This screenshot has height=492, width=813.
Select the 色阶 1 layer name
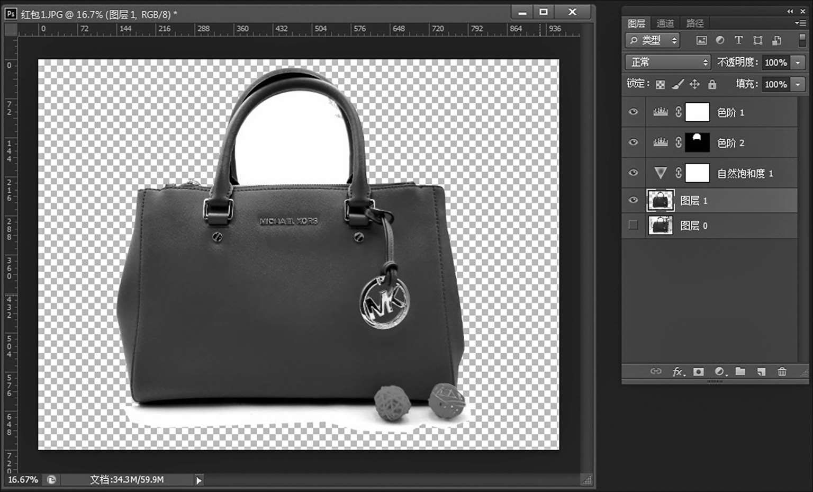[730, 112]
